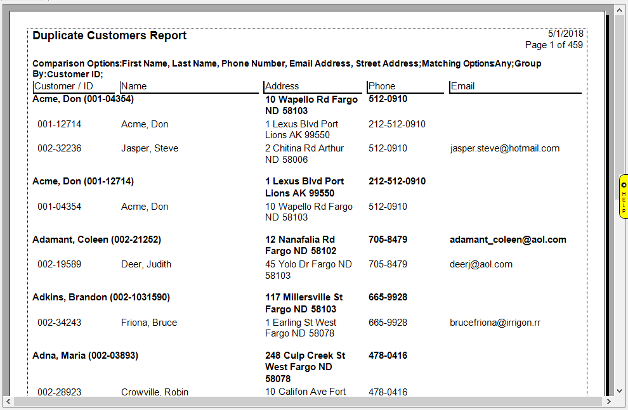Click the vertical scrollbar down arrow

(620, 391)
